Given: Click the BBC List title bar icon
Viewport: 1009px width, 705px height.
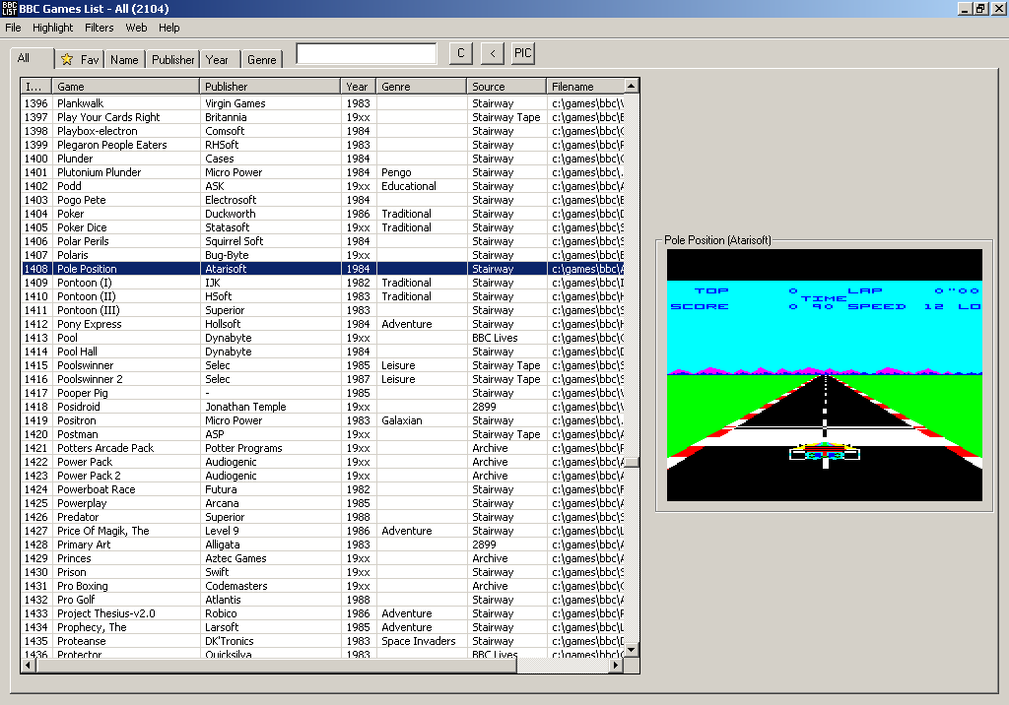Looking at the screenshot, I should pyautogui.click(x=9, y=8).
